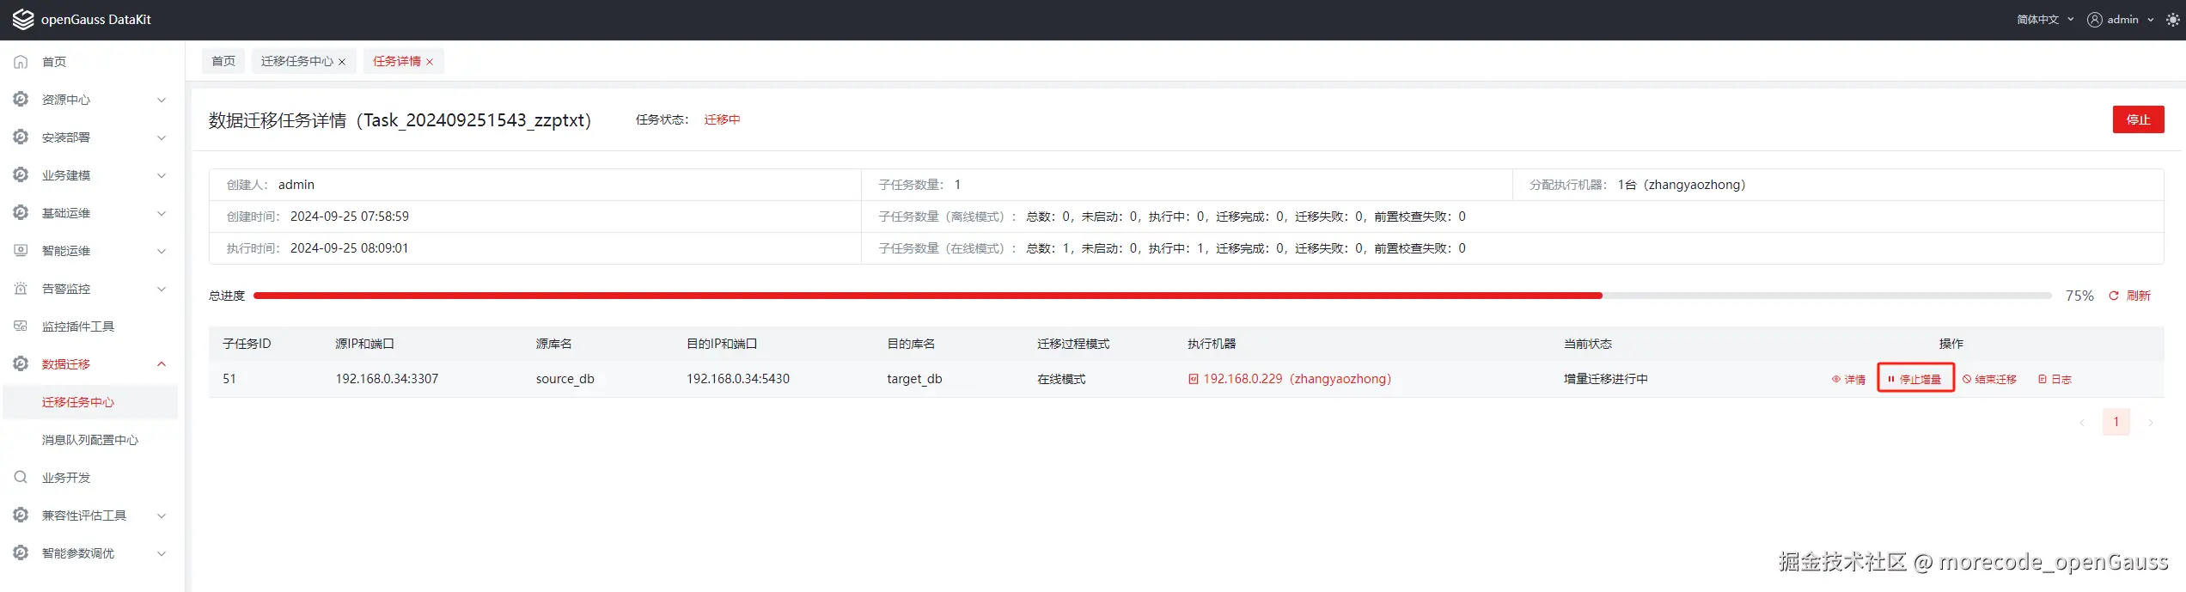
Task: Click the 迁移中 task status text
Action: pyautogui.click(x=722, y=119)
